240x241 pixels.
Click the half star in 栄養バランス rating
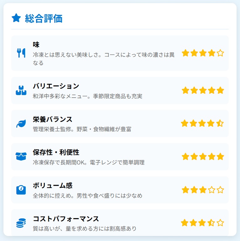220,123
